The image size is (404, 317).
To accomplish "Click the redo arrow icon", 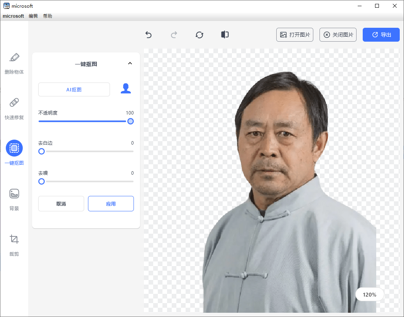I will [x=174, y=35].
